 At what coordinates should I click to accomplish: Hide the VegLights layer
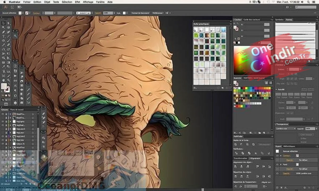click(x=2, y=121)
